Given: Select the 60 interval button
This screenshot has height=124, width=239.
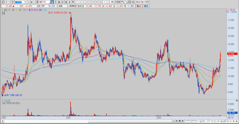Looking at the screenshot, I should [100, 2].
